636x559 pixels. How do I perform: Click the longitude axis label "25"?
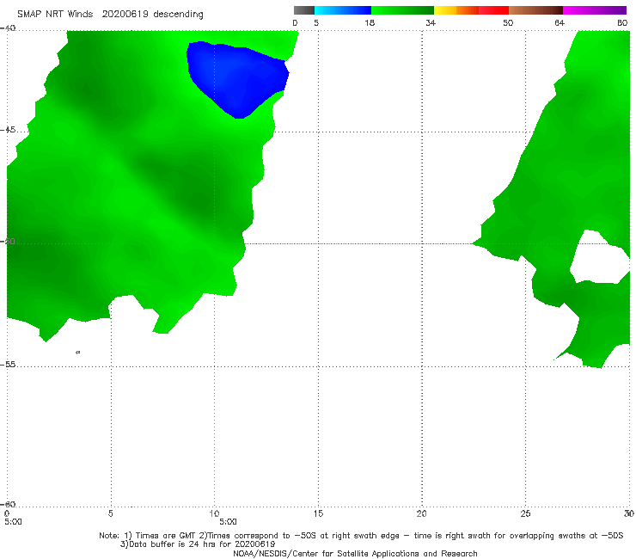[525, 513]
